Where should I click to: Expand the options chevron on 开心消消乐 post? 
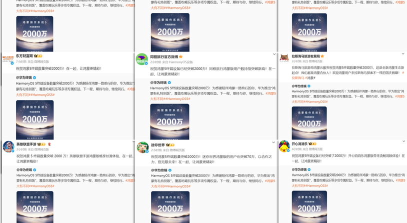click(403, 141)
